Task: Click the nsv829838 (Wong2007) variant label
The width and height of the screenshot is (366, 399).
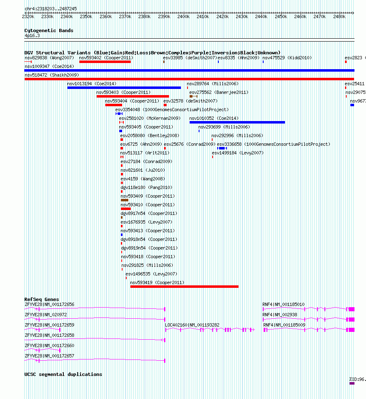Action: point(49,58)
